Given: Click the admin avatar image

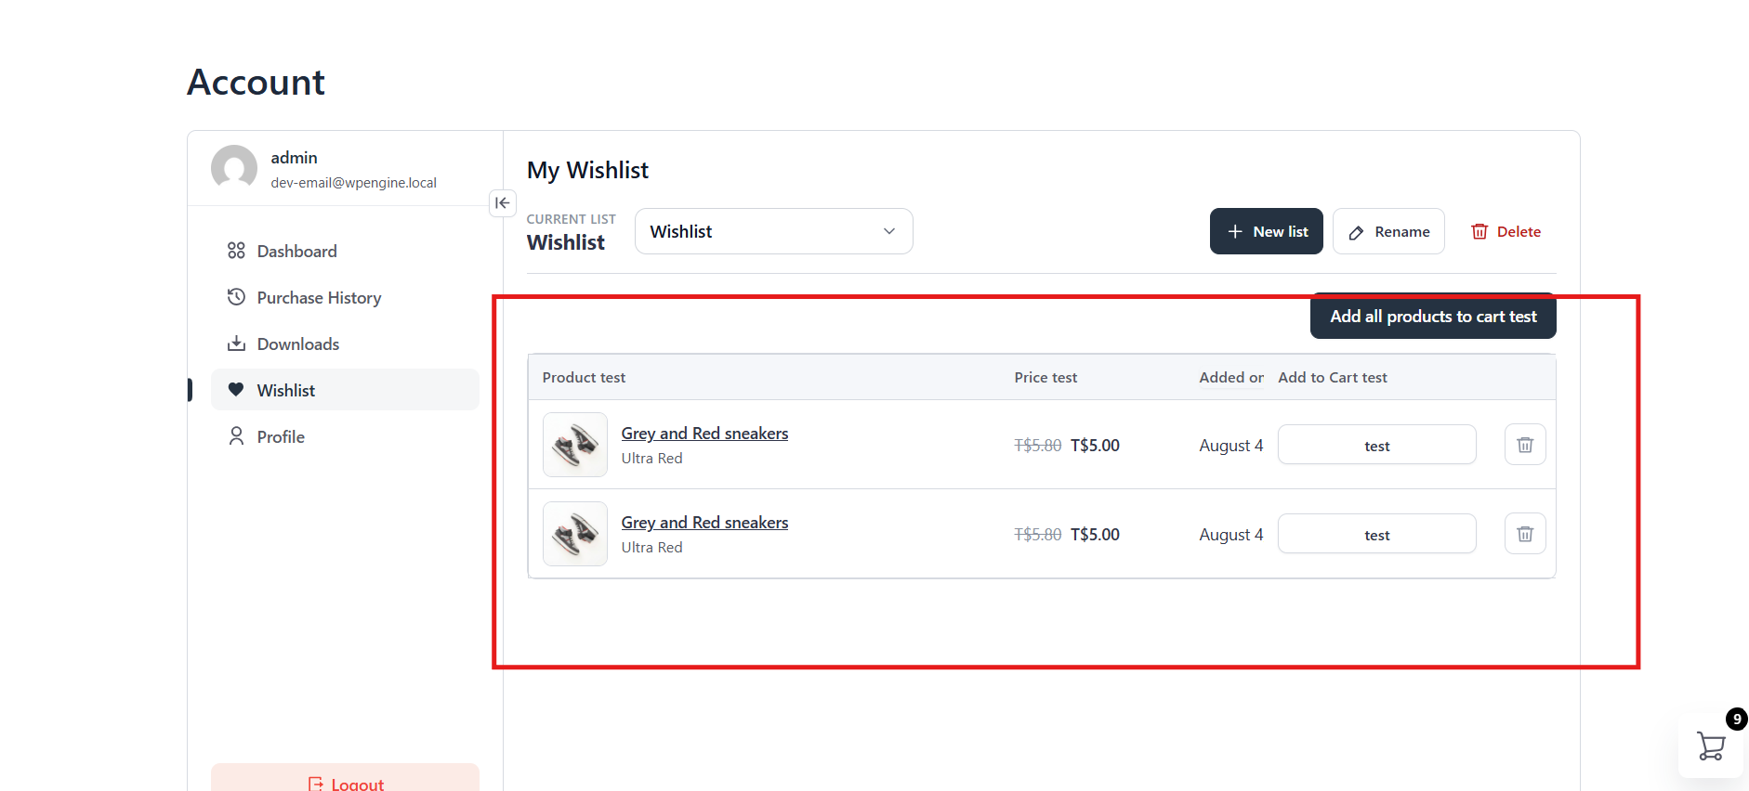Looking at the screenshot, I should [234, 168].
